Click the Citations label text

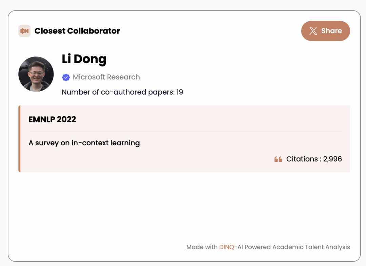pyautogui.click(x=302, y=159)
